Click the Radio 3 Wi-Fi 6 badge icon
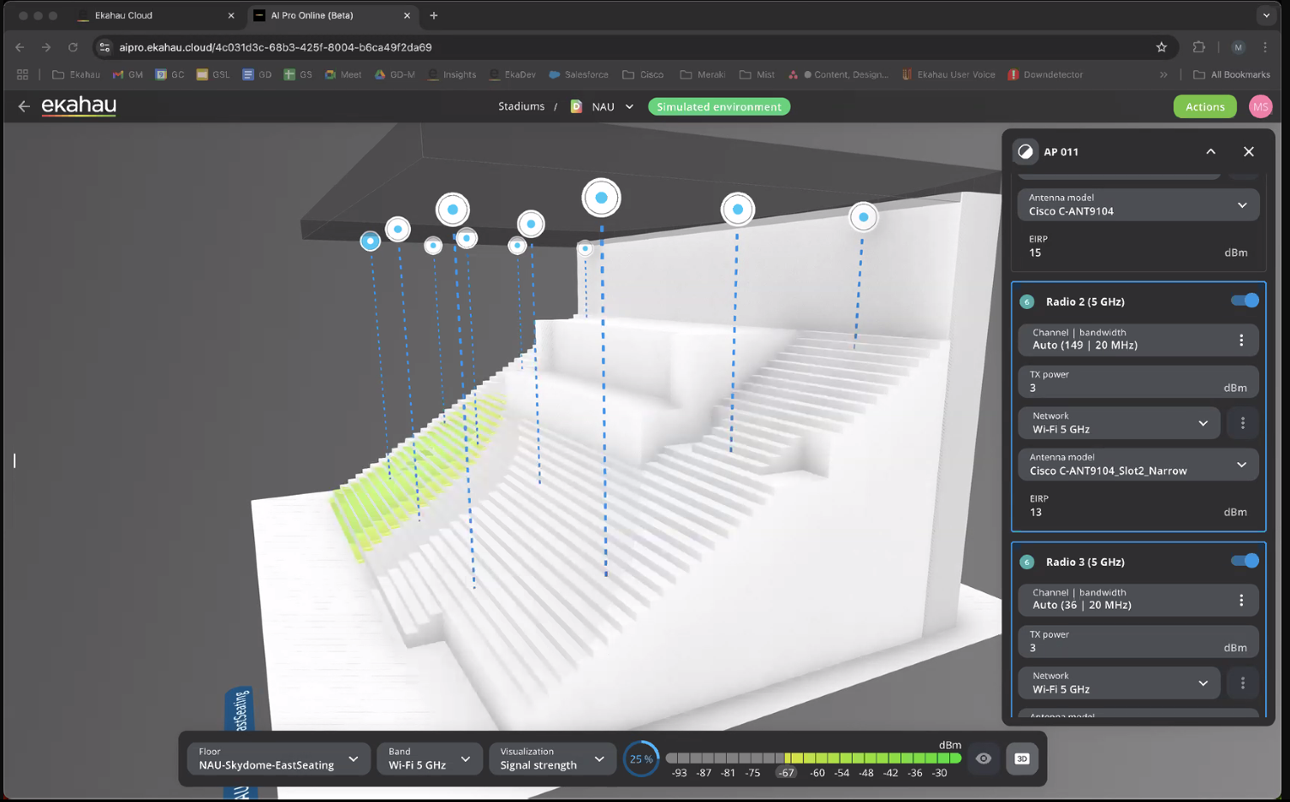Viewport: 1290px width, 802px height. pyautogui.click(x=1026, y=562)
